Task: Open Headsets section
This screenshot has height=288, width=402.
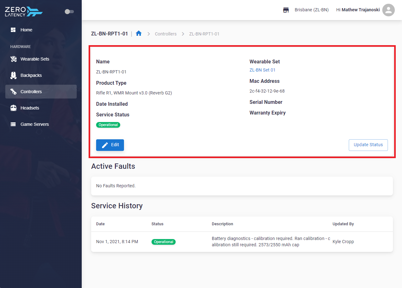Action: (41, 108)
